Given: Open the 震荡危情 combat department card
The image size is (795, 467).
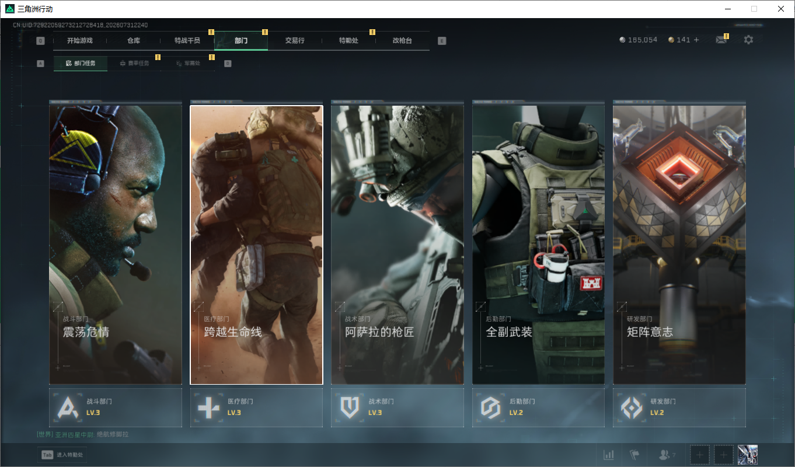Looking at the screenshot, I should point(116,245).
